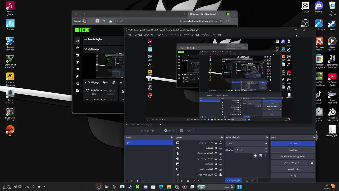The width and height of the screenshot is (339, 191).
Task: Open the تعديل (E) menu in OBS
Action: pyautogui.click(x=138, y=35)
